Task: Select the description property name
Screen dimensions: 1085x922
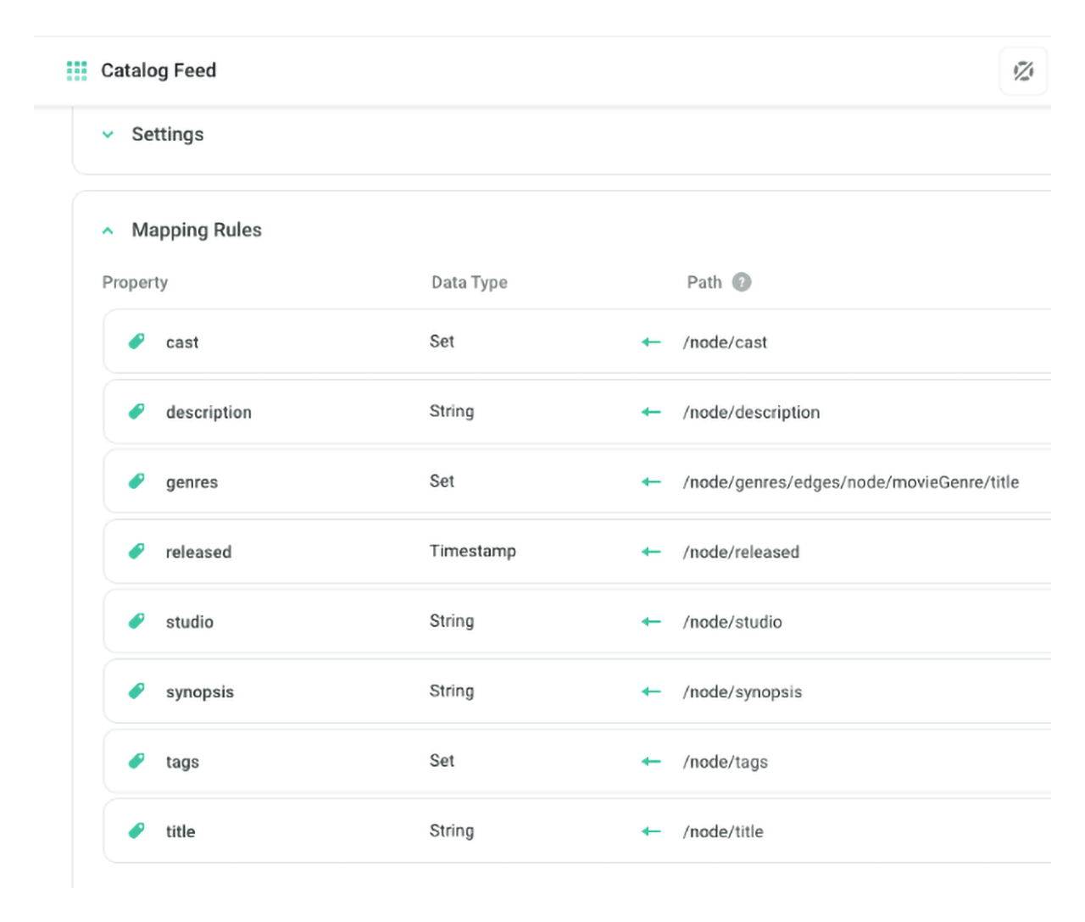Action: point(209,413)
